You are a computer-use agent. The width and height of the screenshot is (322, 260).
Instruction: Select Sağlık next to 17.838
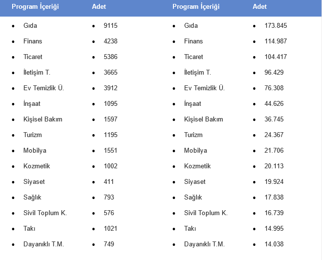pyautogui.click(x=193, y=197)
